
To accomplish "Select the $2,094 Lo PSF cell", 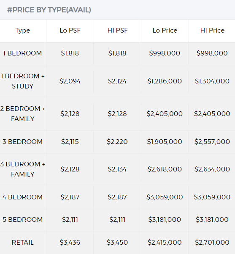I will (x=70, y=81).
